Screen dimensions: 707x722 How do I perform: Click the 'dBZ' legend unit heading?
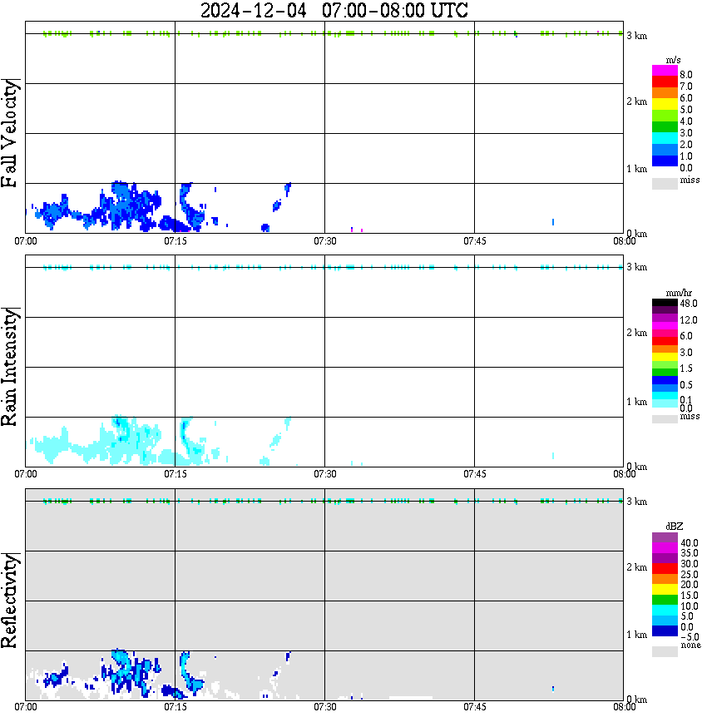pyautogui.click(x=674, y=526)
